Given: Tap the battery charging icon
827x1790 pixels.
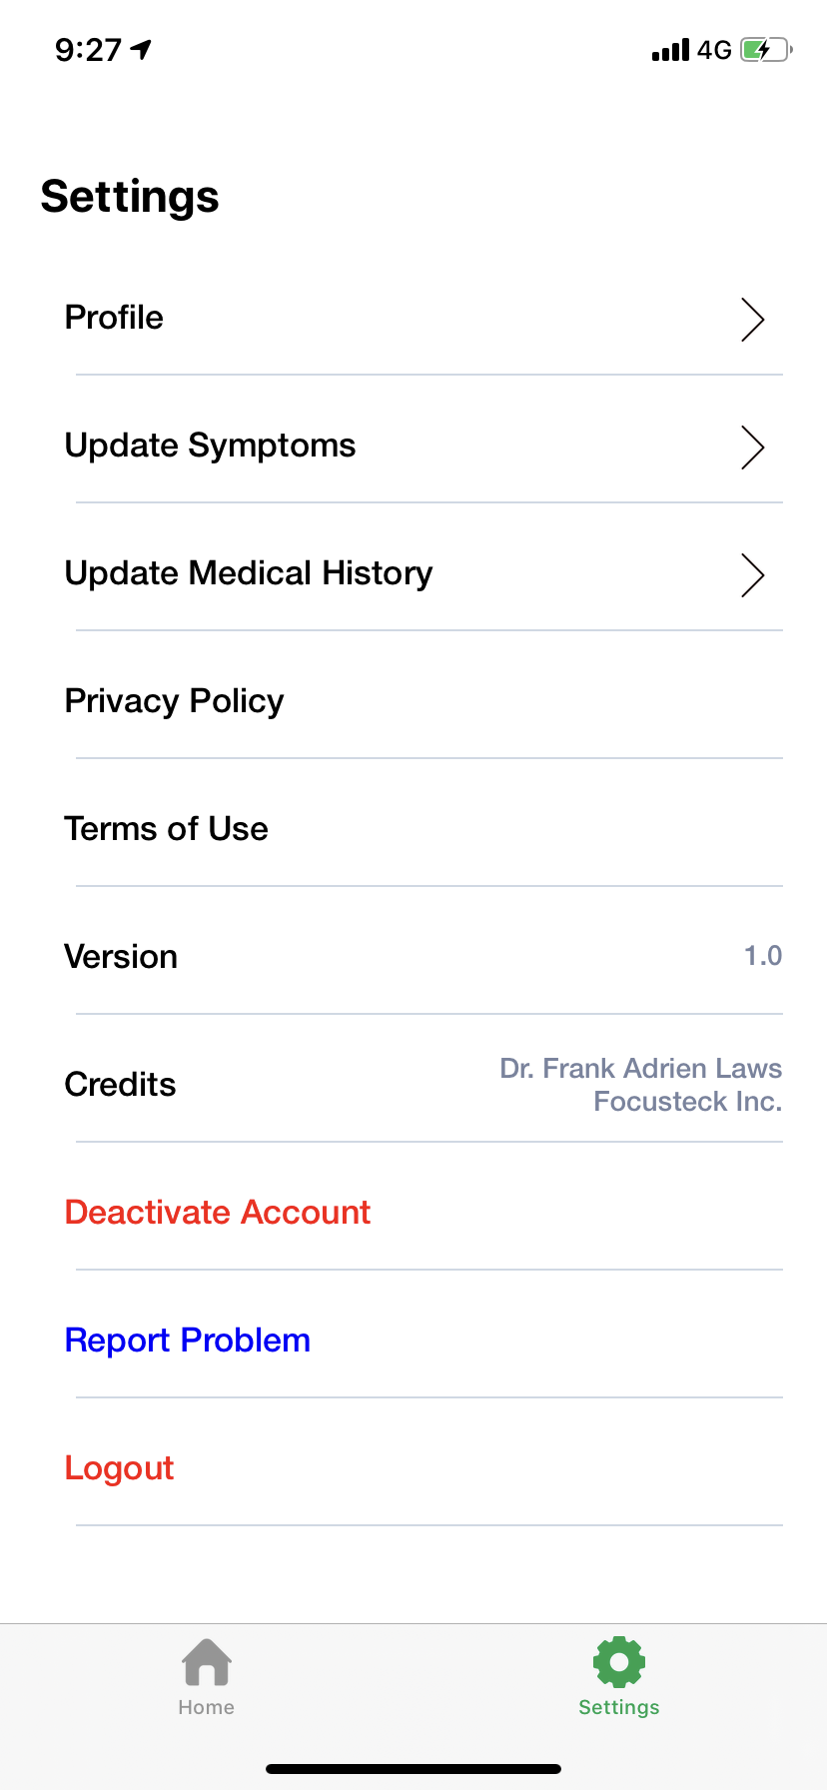Looking at the screenshot, I should tap(765, 50).
